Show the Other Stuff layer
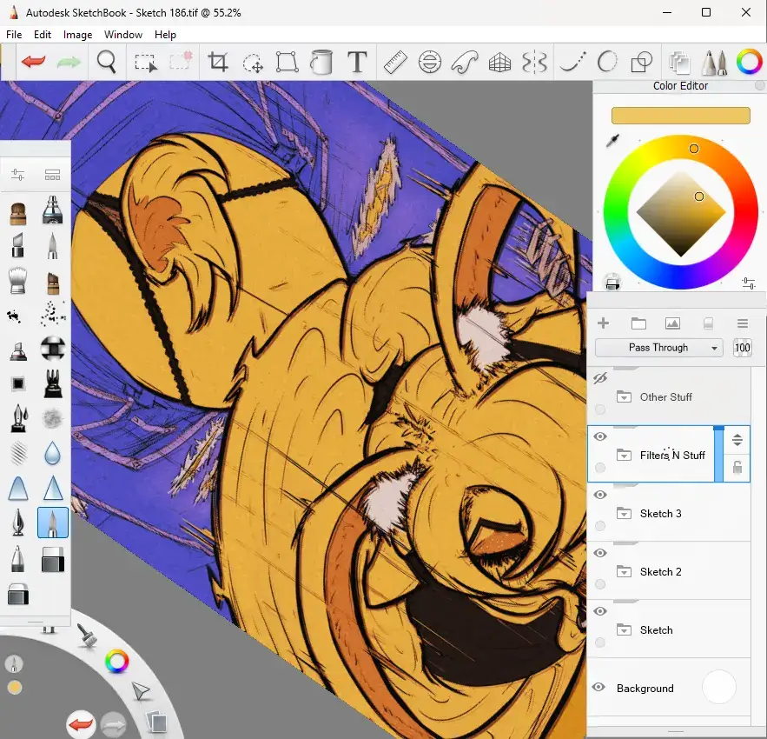Image resolution: width=767 pixels, height=739 pixels. click(599, 378)
